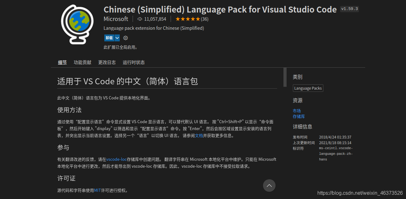This screenshot has width=406, height=199.
Task: Click the Microsoft publisher name
Action: click(x=116, y=19)
